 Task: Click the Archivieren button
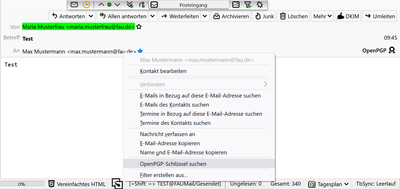coord(231,16)
